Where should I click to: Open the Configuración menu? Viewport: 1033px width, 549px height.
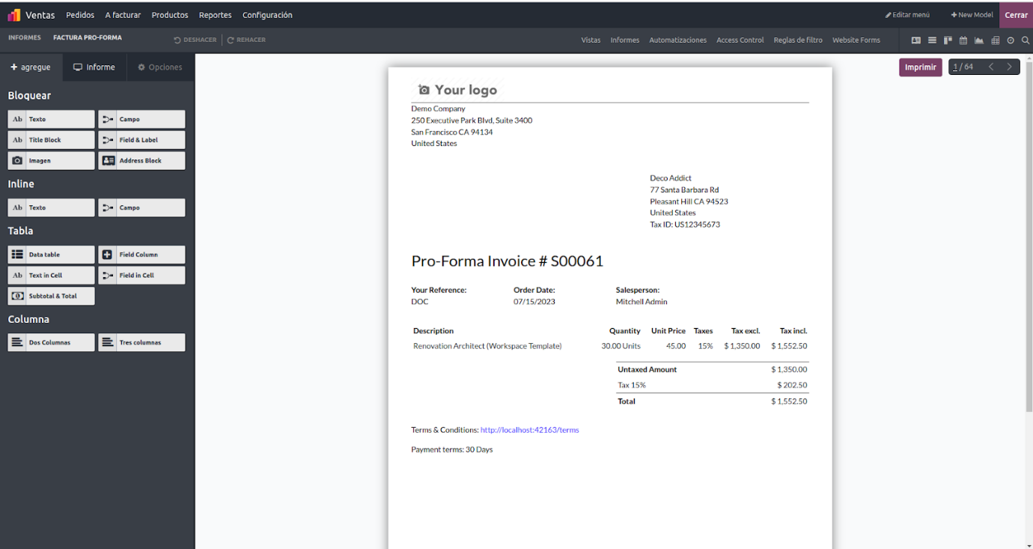point(267,15)
